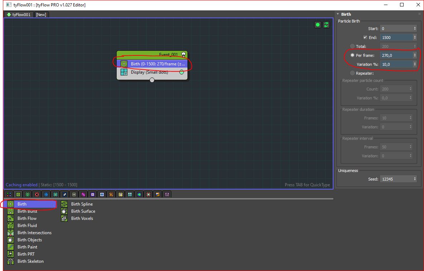Viewport: 424px width, 271px height.
Task: Select the Birth Skeleton operator icon
Action: [x=10, y=261]
